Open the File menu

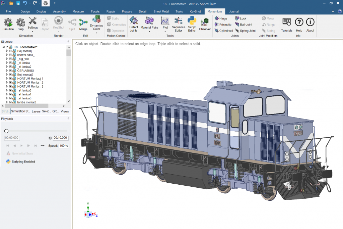click(x=8, y=11)
